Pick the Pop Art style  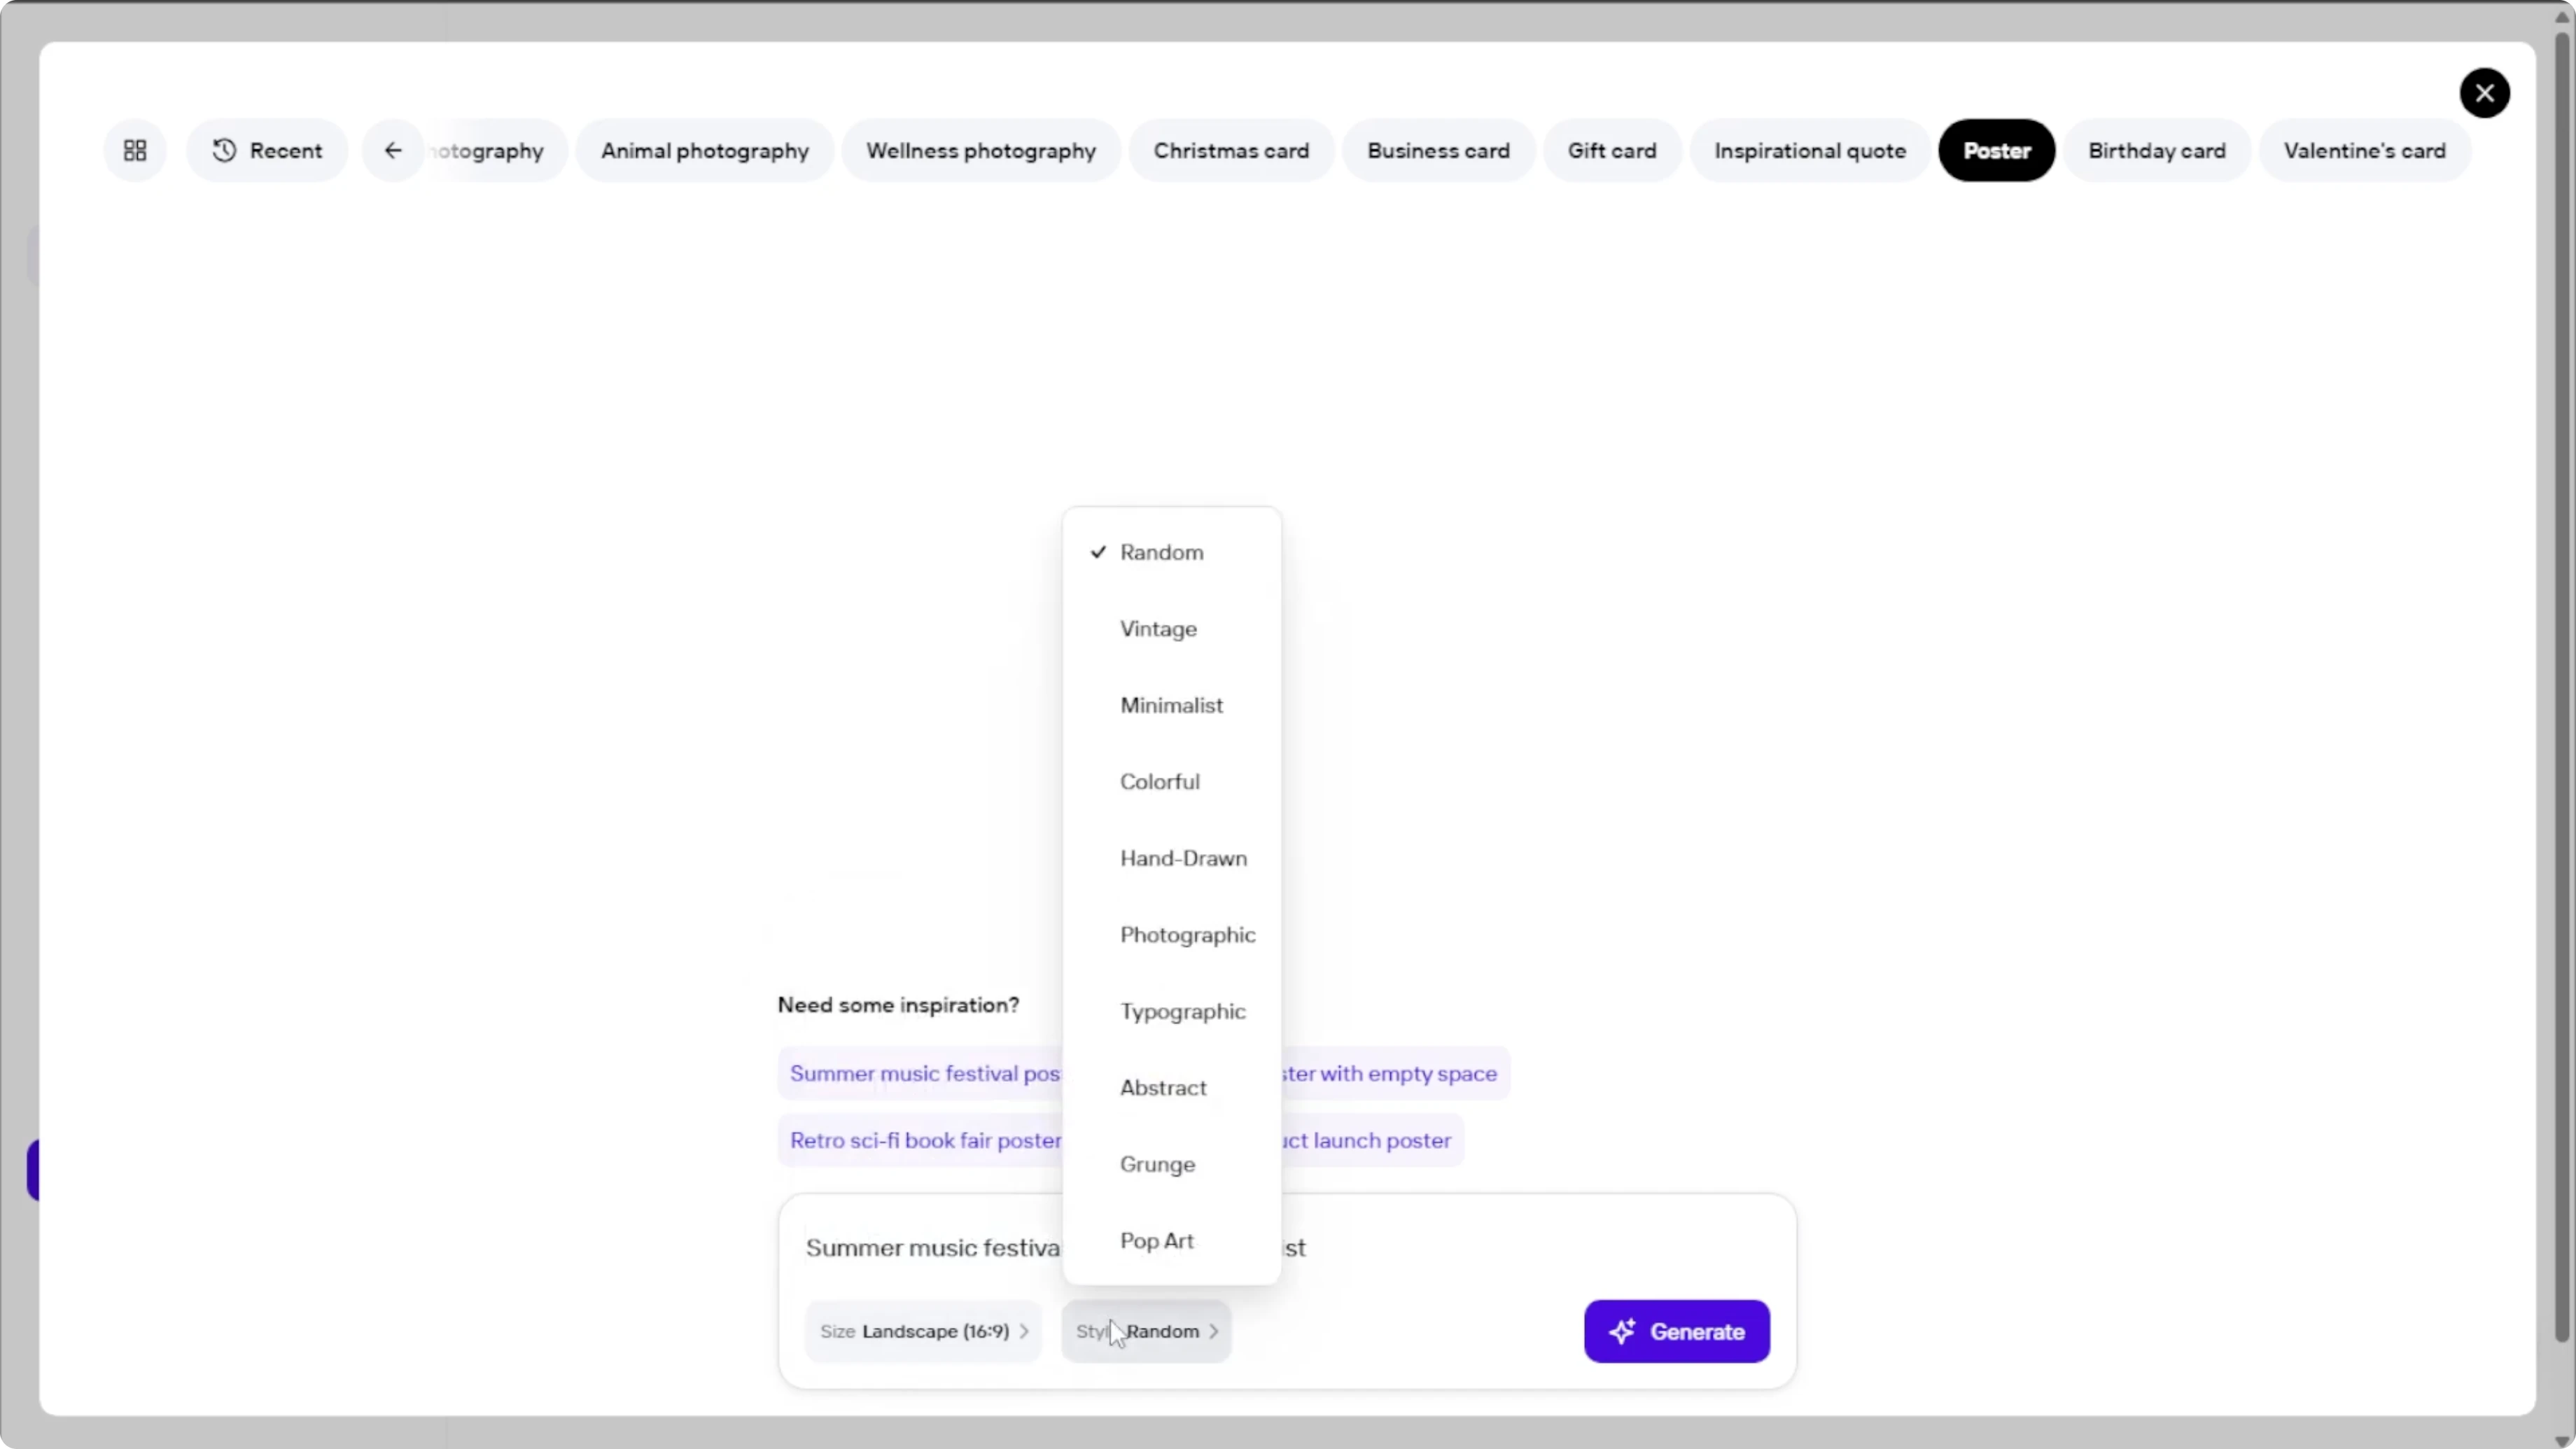tap(1171, 1241)
